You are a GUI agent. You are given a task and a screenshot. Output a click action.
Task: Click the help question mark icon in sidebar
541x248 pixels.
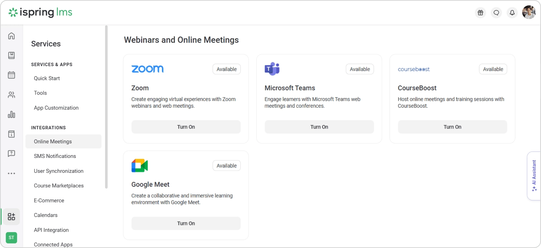coord(11,153)
